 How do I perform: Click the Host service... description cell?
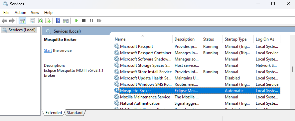187,65
